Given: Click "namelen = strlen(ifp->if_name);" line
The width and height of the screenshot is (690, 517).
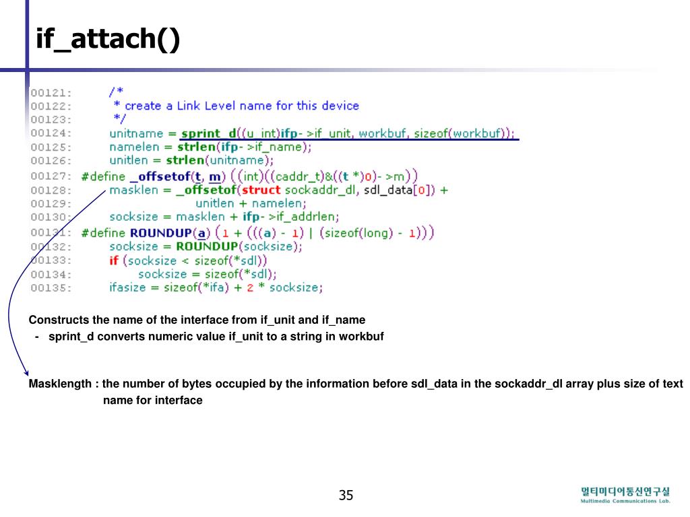Looking at the screenshot, I should pyautogui.click(x=210, y=147).
